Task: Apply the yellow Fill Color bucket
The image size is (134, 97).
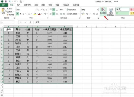Action: coord(35,14)
